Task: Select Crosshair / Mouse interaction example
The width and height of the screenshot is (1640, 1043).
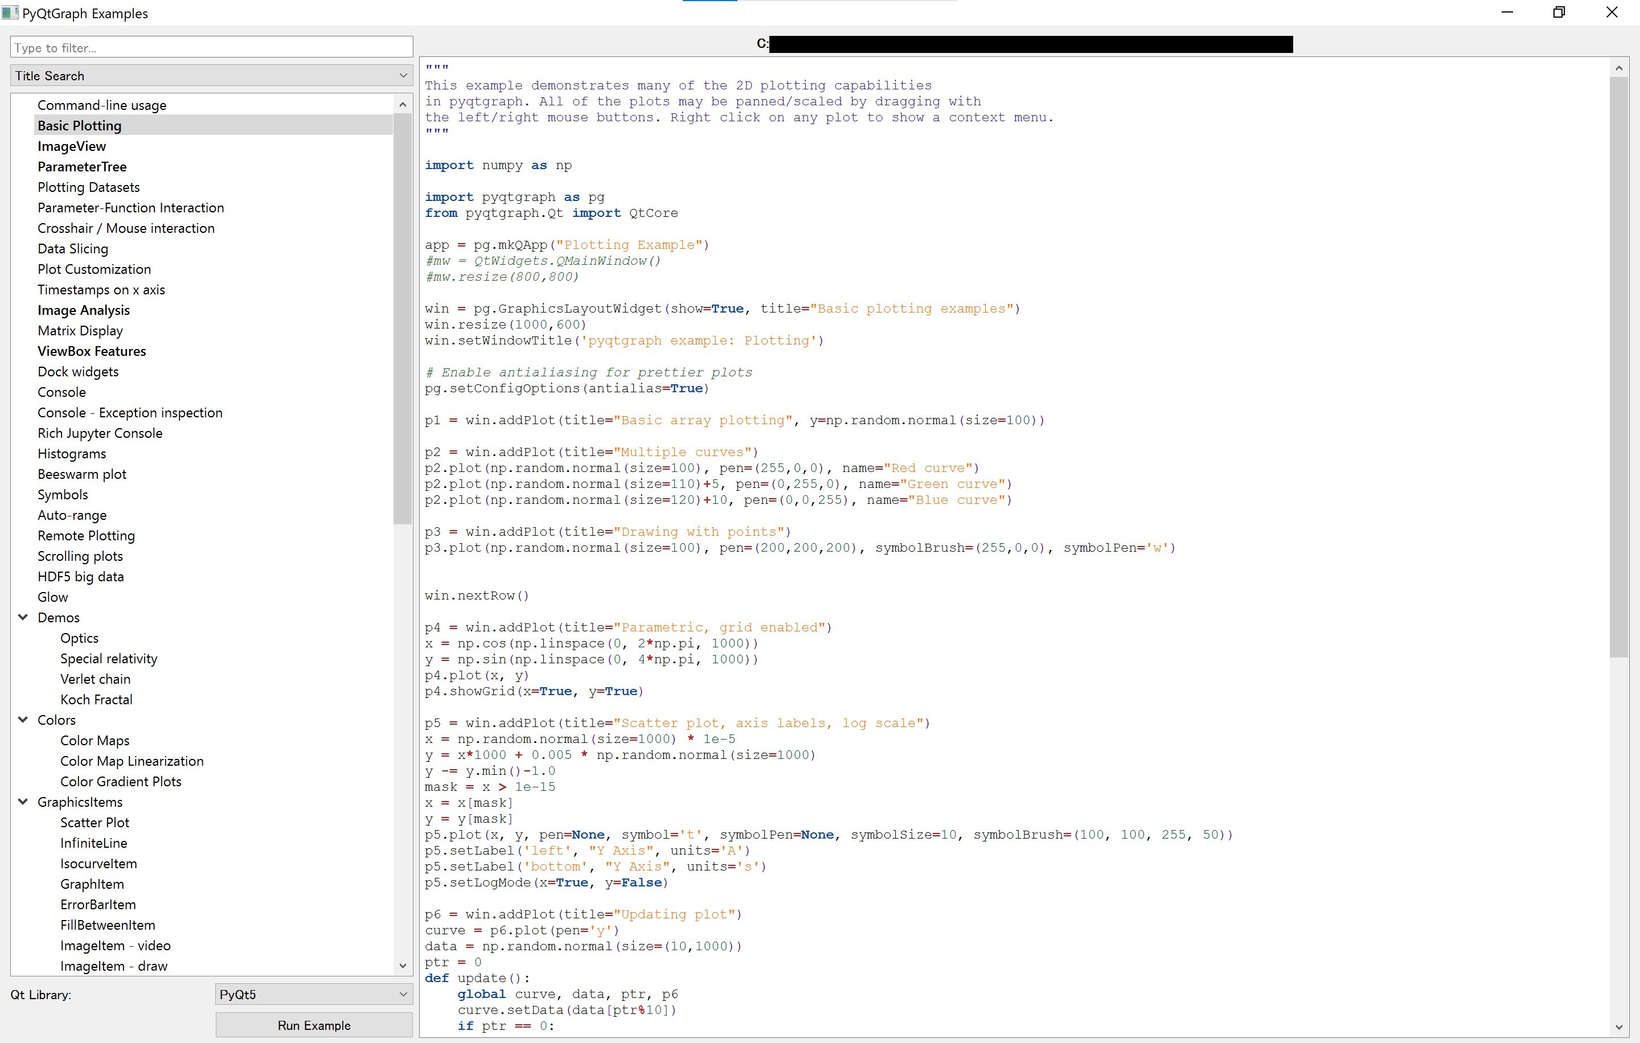Action: coord(125,228)
